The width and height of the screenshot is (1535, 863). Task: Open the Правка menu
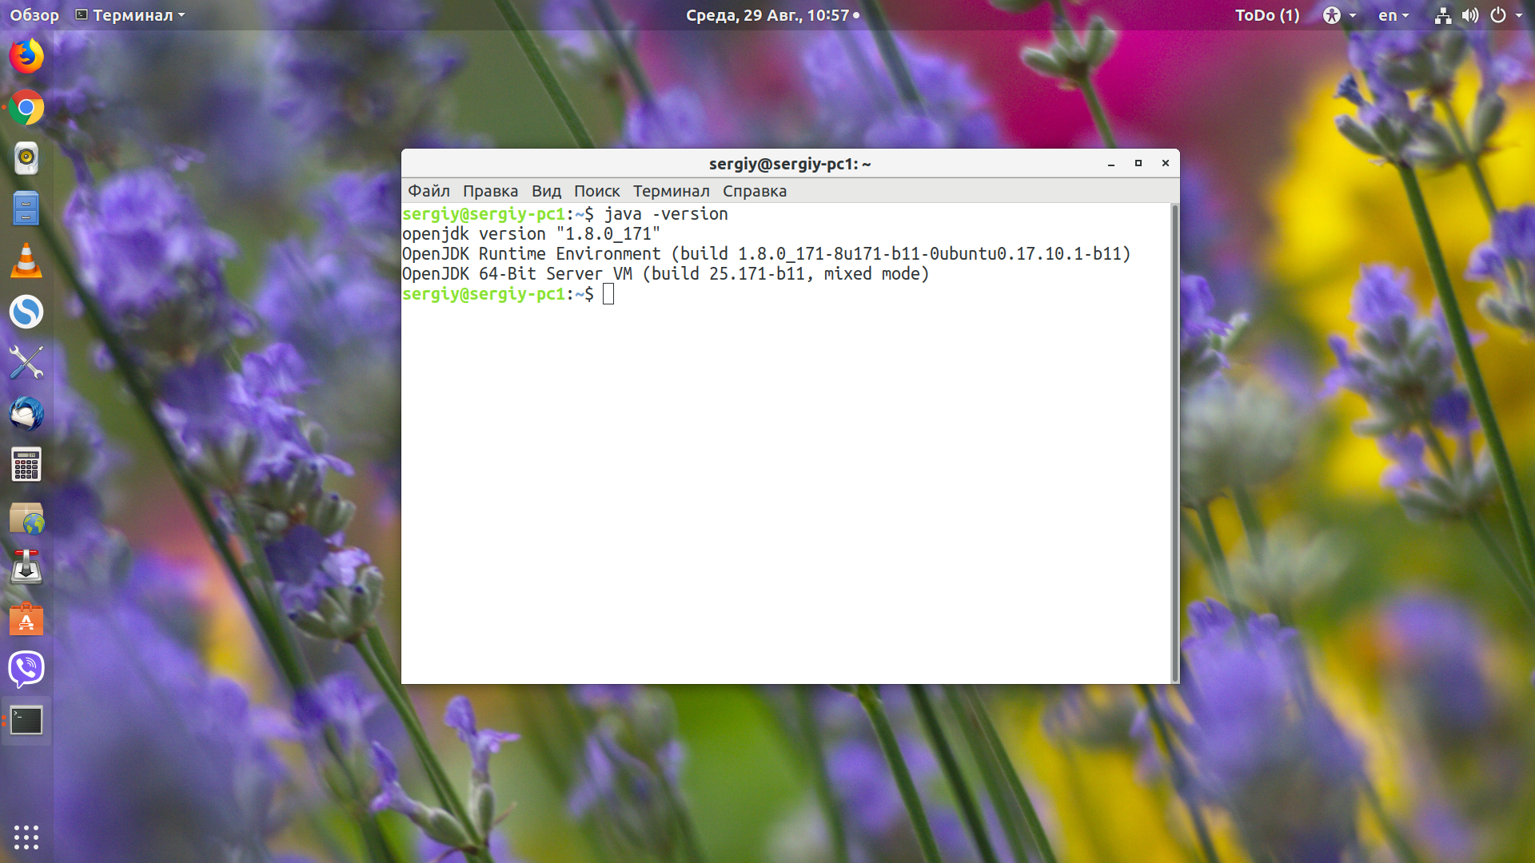click(x=490, y=191)
